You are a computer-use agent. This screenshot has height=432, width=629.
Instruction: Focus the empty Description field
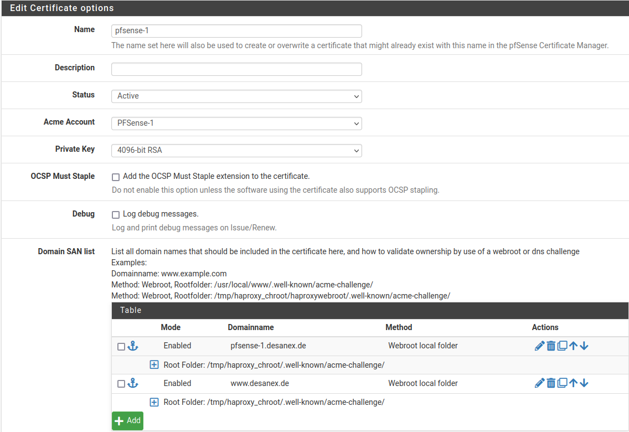pyautogui.click(x=236, y=69)
